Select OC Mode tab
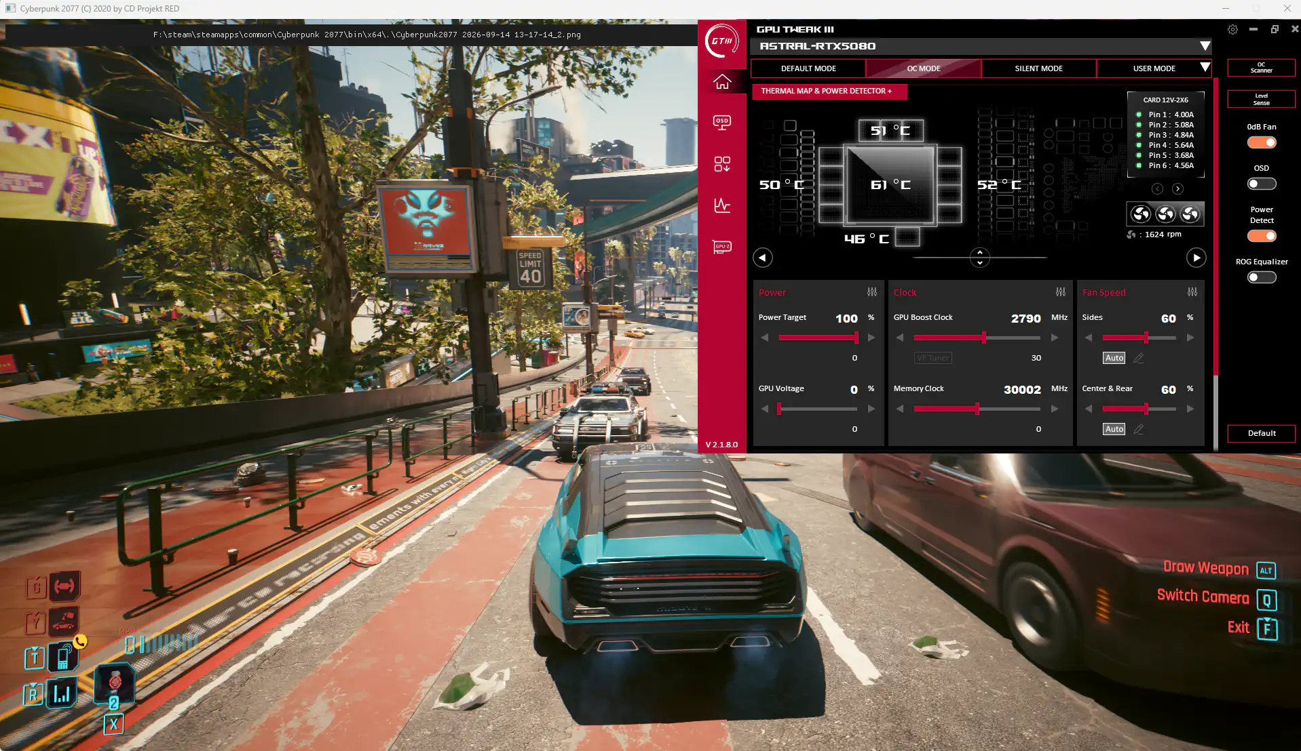 click(924, 68)
